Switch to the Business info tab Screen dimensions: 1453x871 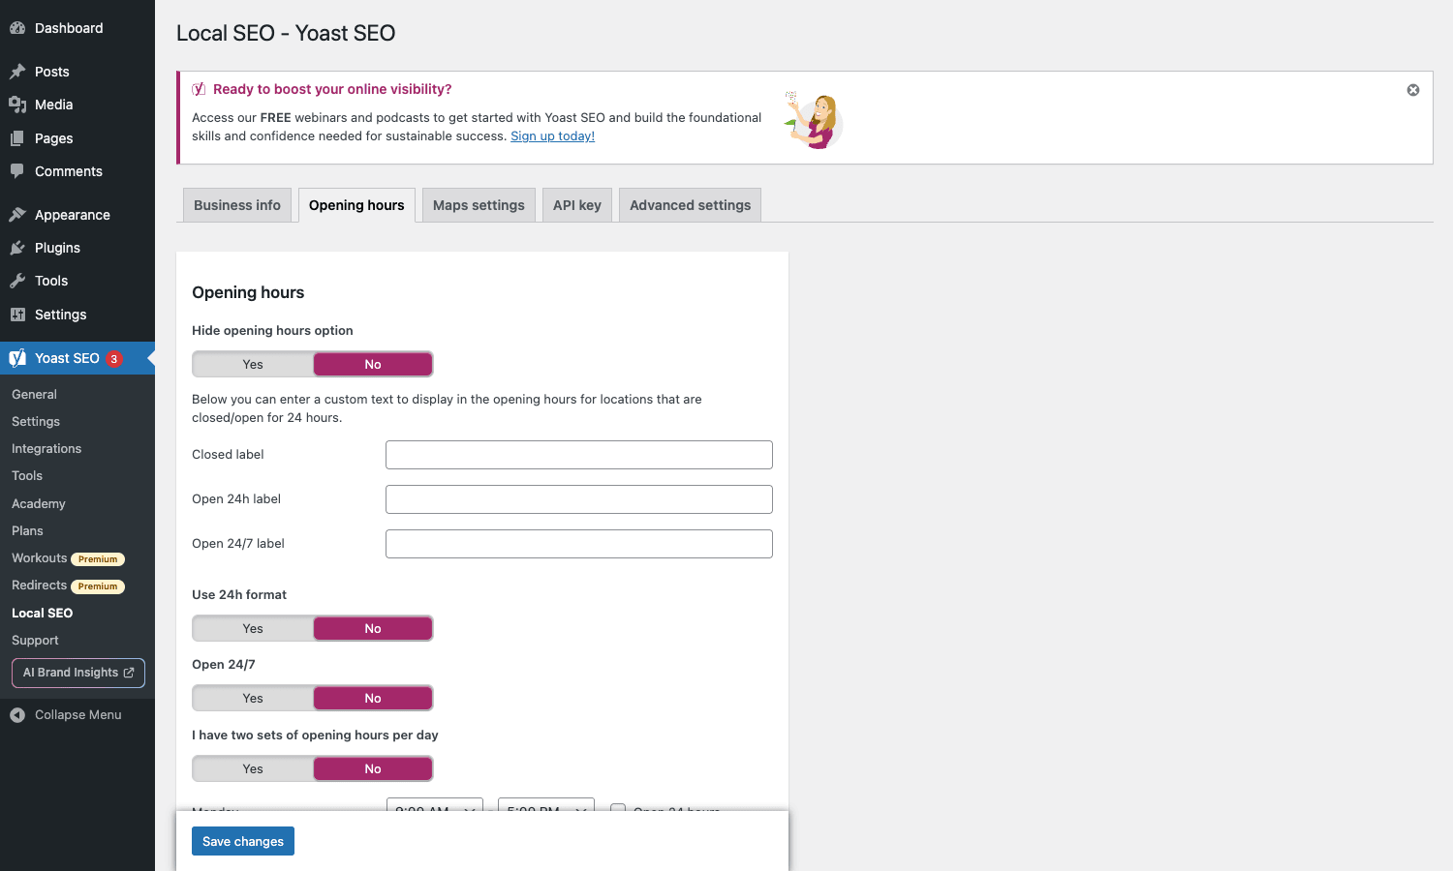pyautogui.click(x=237, y=205)
